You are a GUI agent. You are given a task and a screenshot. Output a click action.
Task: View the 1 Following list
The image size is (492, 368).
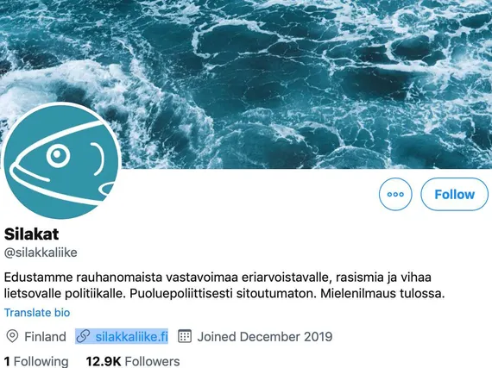pyautogui.click(x=36, y=361)
